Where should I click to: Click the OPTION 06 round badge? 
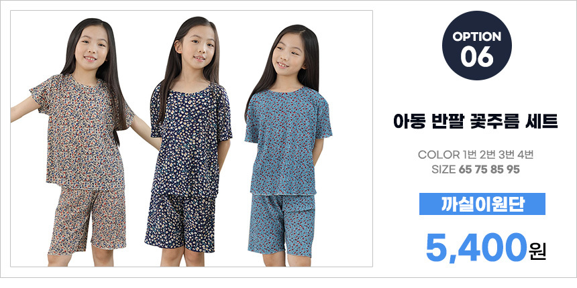(x=476, y=45)
